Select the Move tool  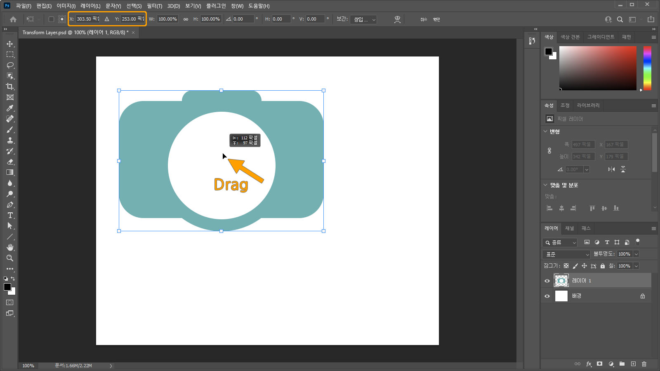point(10,44)
